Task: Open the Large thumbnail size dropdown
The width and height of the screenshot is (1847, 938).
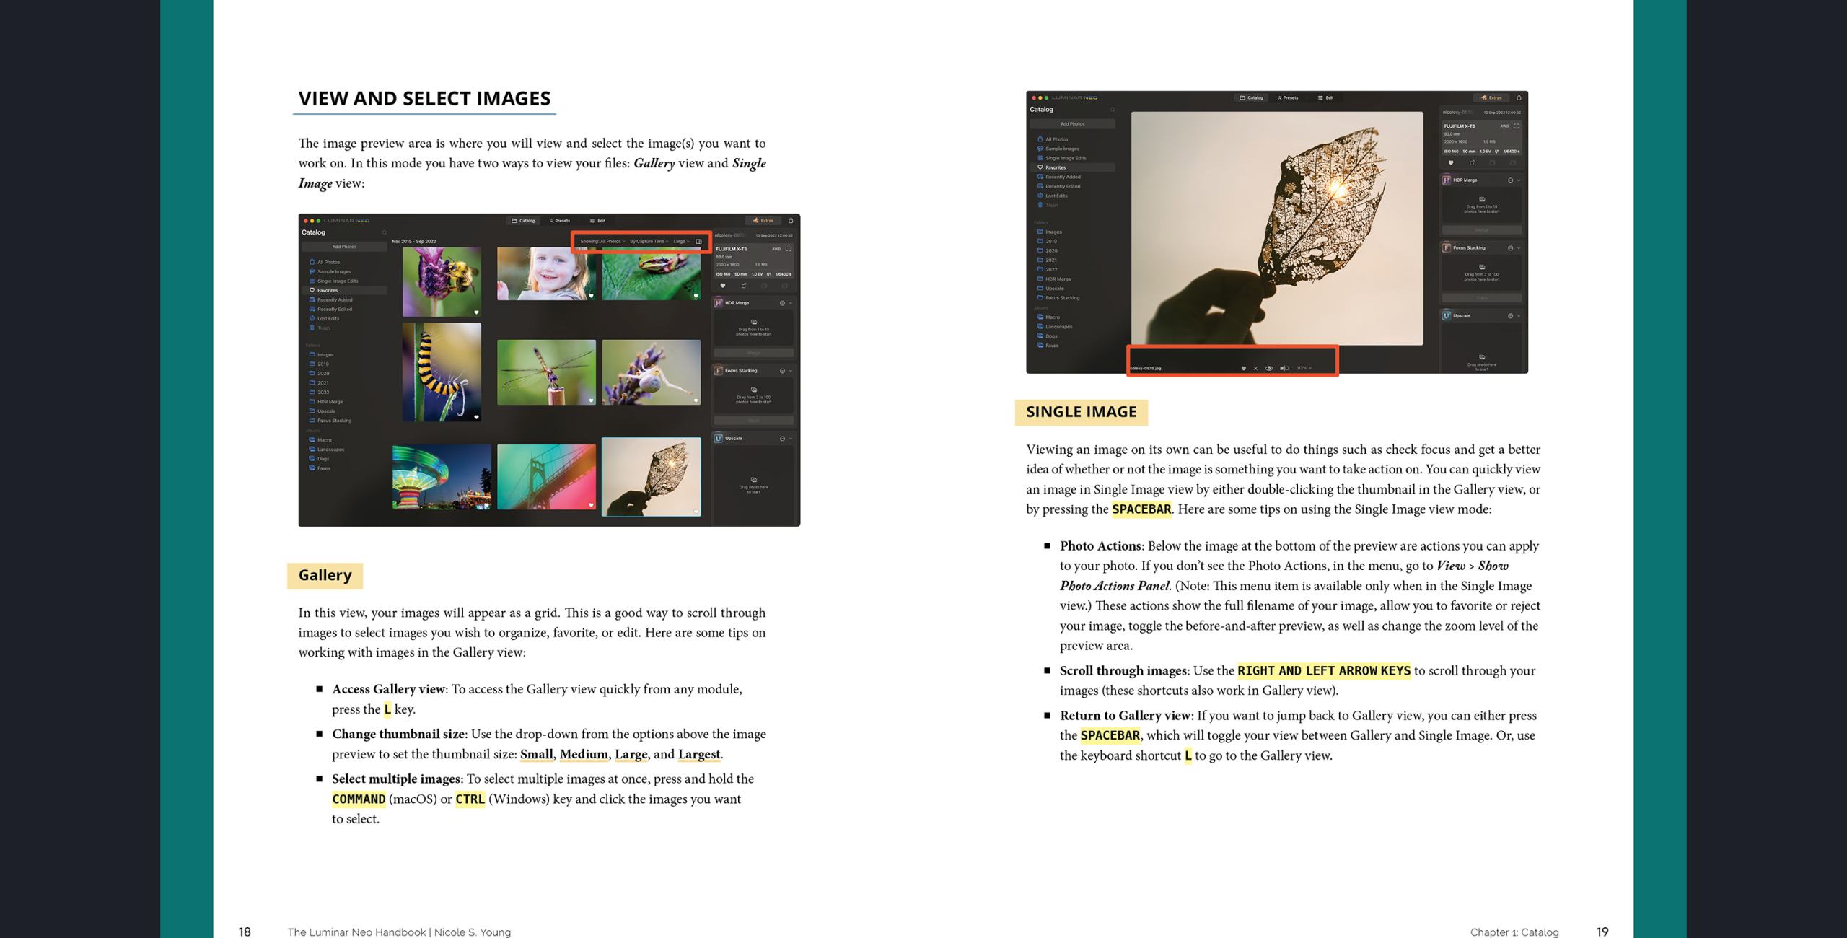Action: (681, 242)
